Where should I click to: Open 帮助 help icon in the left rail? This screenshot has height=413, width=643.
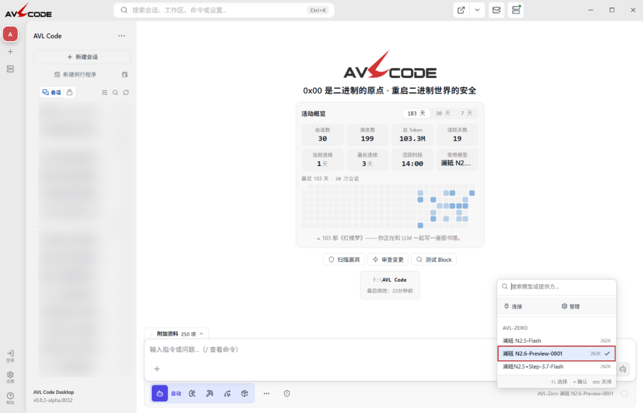click(x=10, y=398)
